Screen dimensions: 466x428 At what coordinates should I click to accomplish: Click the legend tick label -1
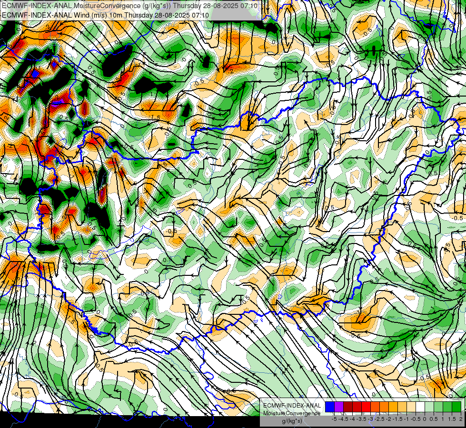pos(407,419)
